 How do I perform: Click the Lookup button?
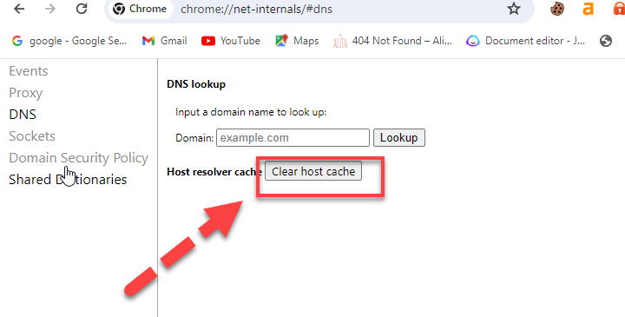coord(399,137)
